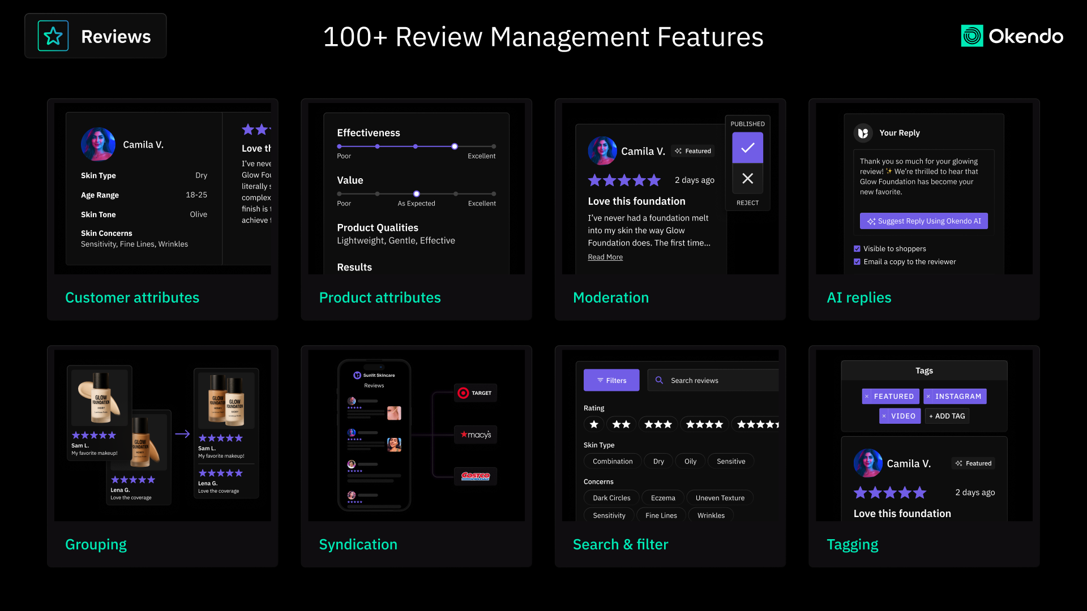Select the Dark Circles concern filter
The image size is (1087, 611).
pyautogui.click(x=611, y=498)
